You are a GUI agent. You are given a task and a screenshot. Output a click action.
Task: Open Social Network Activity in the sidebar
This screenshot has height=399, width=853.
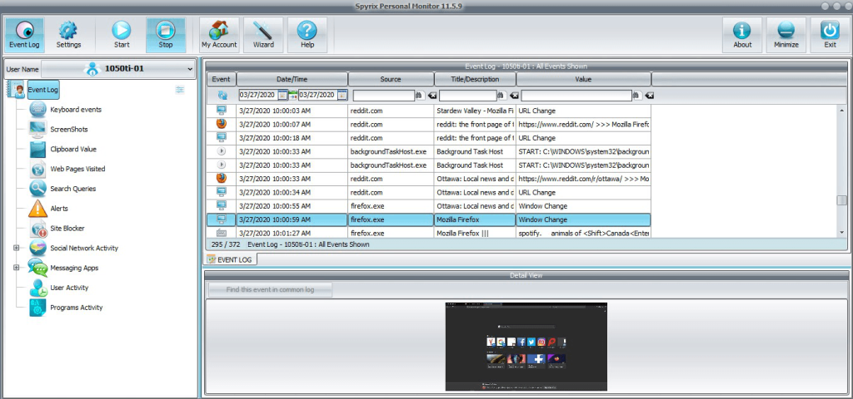(x=84, y=248)
